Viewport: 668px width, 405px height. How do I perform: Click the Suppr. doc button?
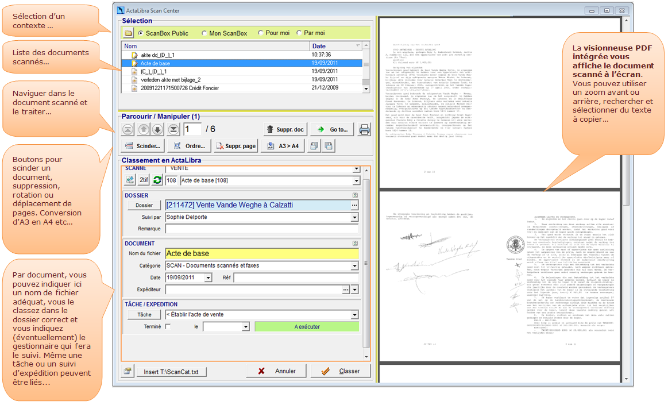(x=285, y=129)
